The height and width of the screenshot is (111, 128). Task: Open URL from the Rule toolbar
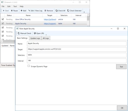(39, 33)
